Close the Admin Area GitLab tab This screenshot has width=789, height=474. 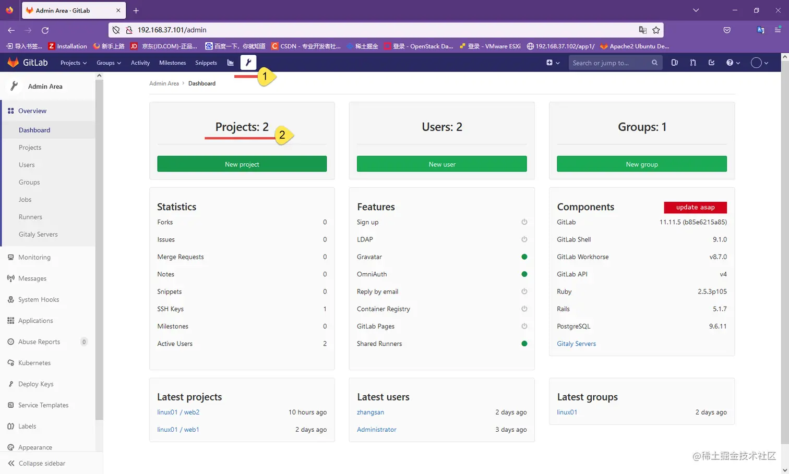point(118,10)
